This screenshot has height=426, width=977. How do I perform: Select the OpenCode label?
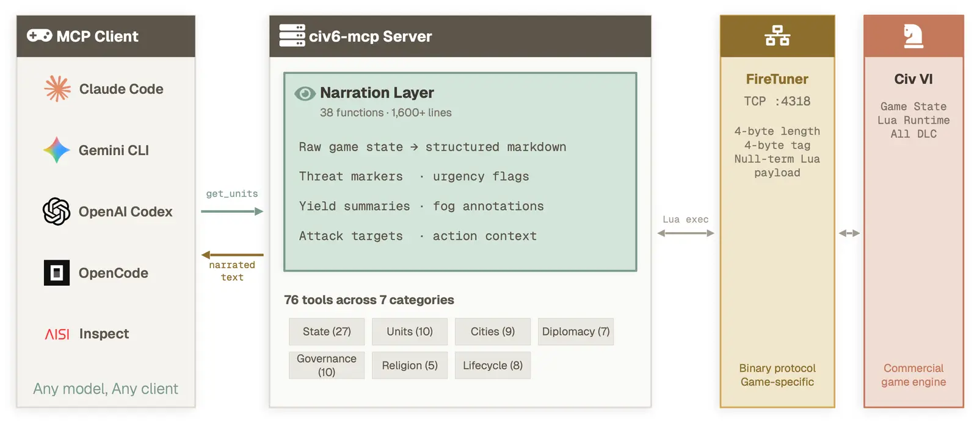(x=114, y=273)
